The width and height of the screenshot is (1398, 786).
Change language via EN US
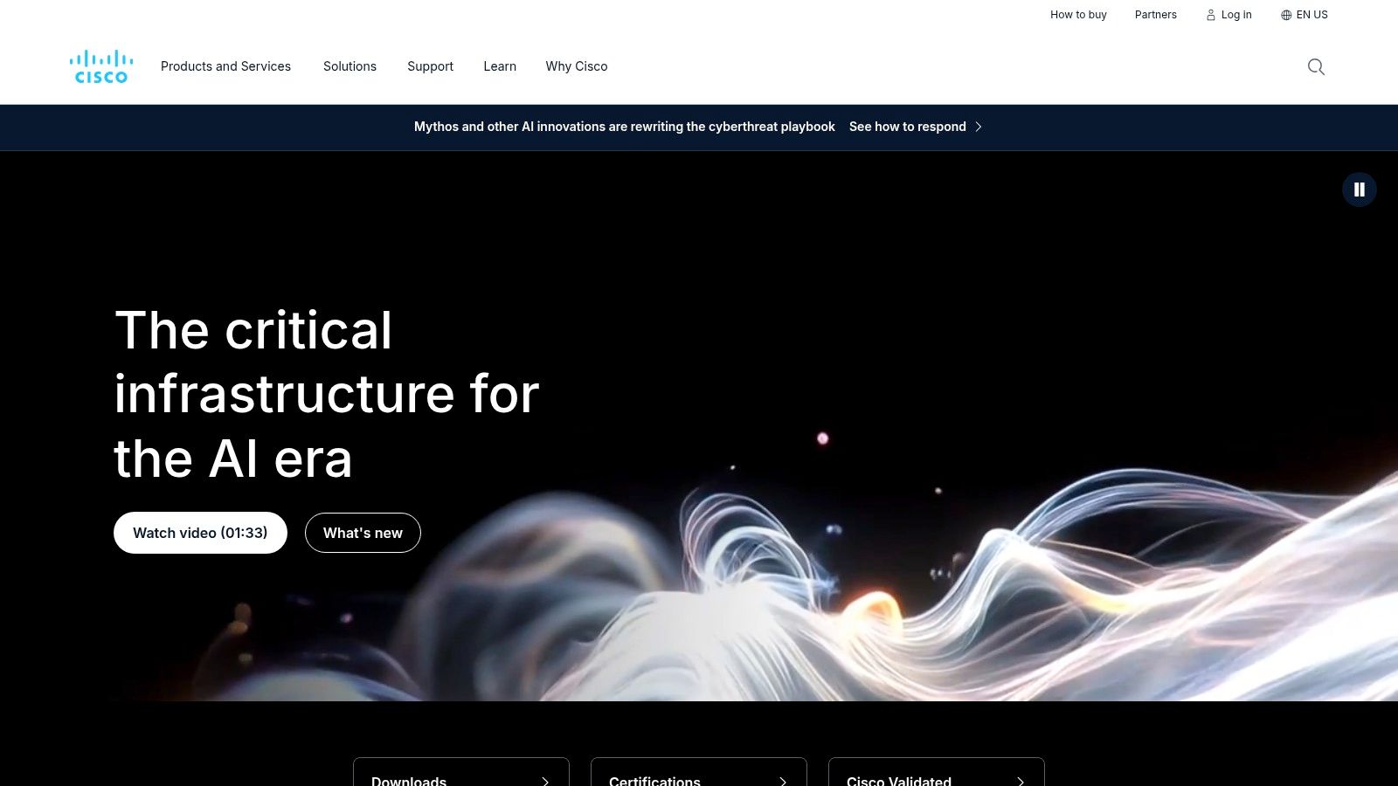click(1311, 15)
